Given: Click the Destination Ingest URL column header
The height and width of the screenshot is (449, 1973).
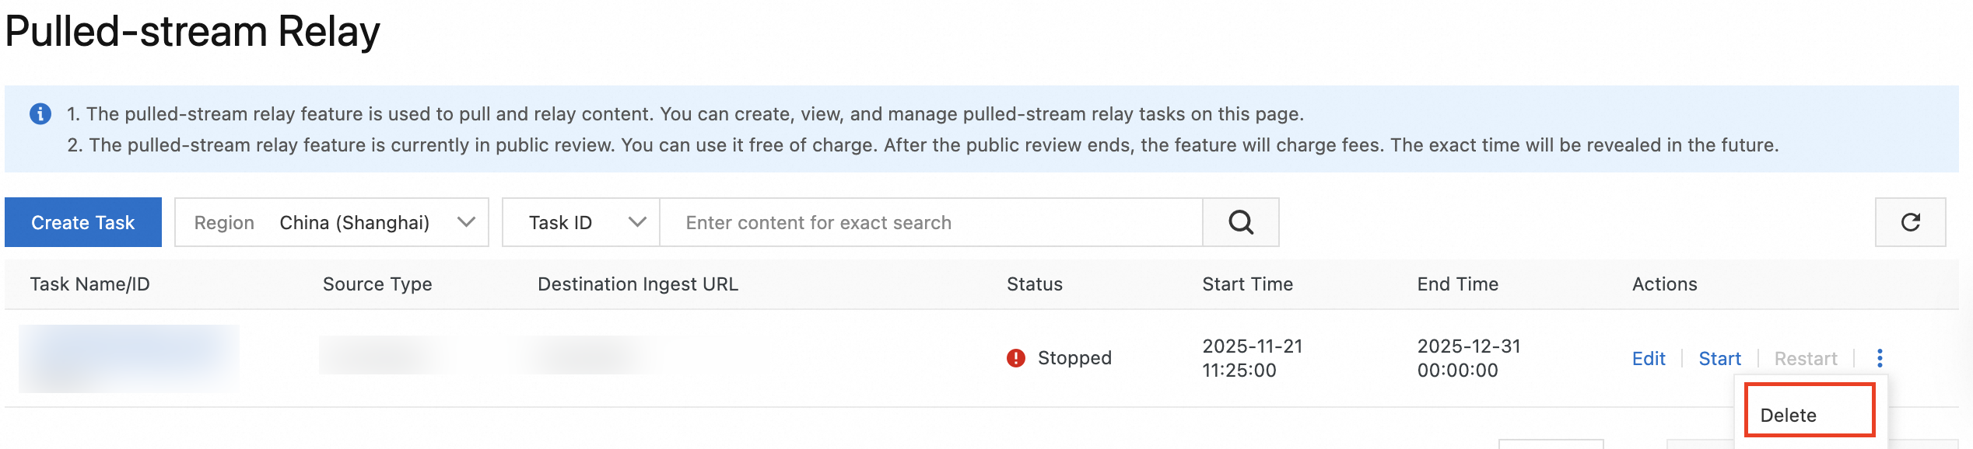Looking at the screenshot, I should pyautogui.click(x=637, y=284).
